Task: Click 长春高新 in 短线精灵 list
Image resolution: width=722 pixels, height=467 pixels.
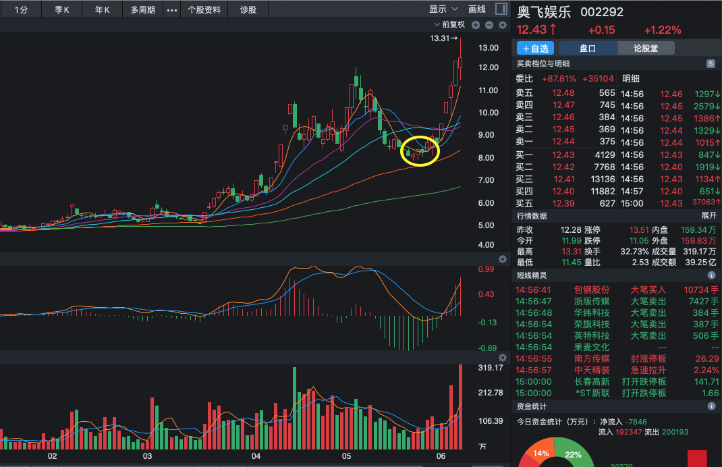Action: coord(592,382)
